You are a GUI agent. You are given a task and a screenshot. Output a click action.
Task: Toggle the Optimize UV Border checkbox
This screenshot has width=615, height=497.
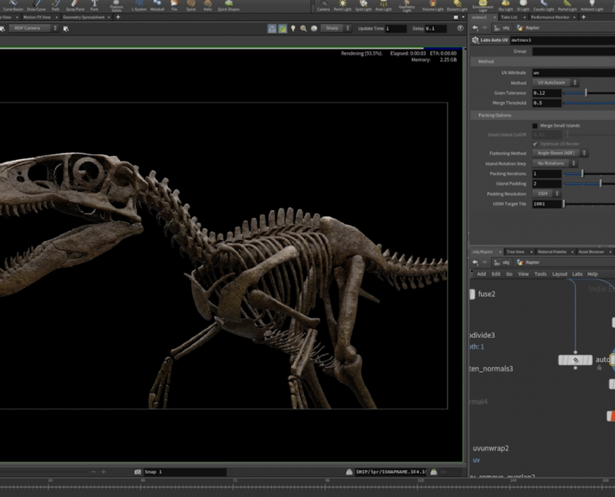[x=535, y=144]
